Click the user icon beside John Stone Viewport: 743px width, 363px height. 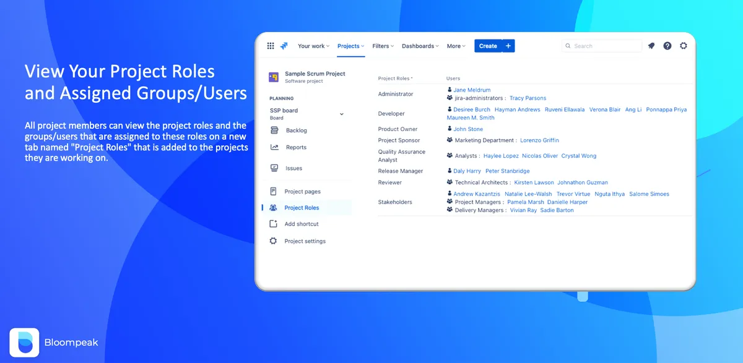449,129
